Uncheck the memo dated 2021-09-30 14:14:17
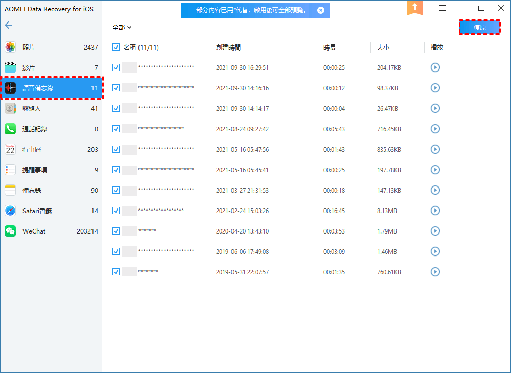 point(116,108)
